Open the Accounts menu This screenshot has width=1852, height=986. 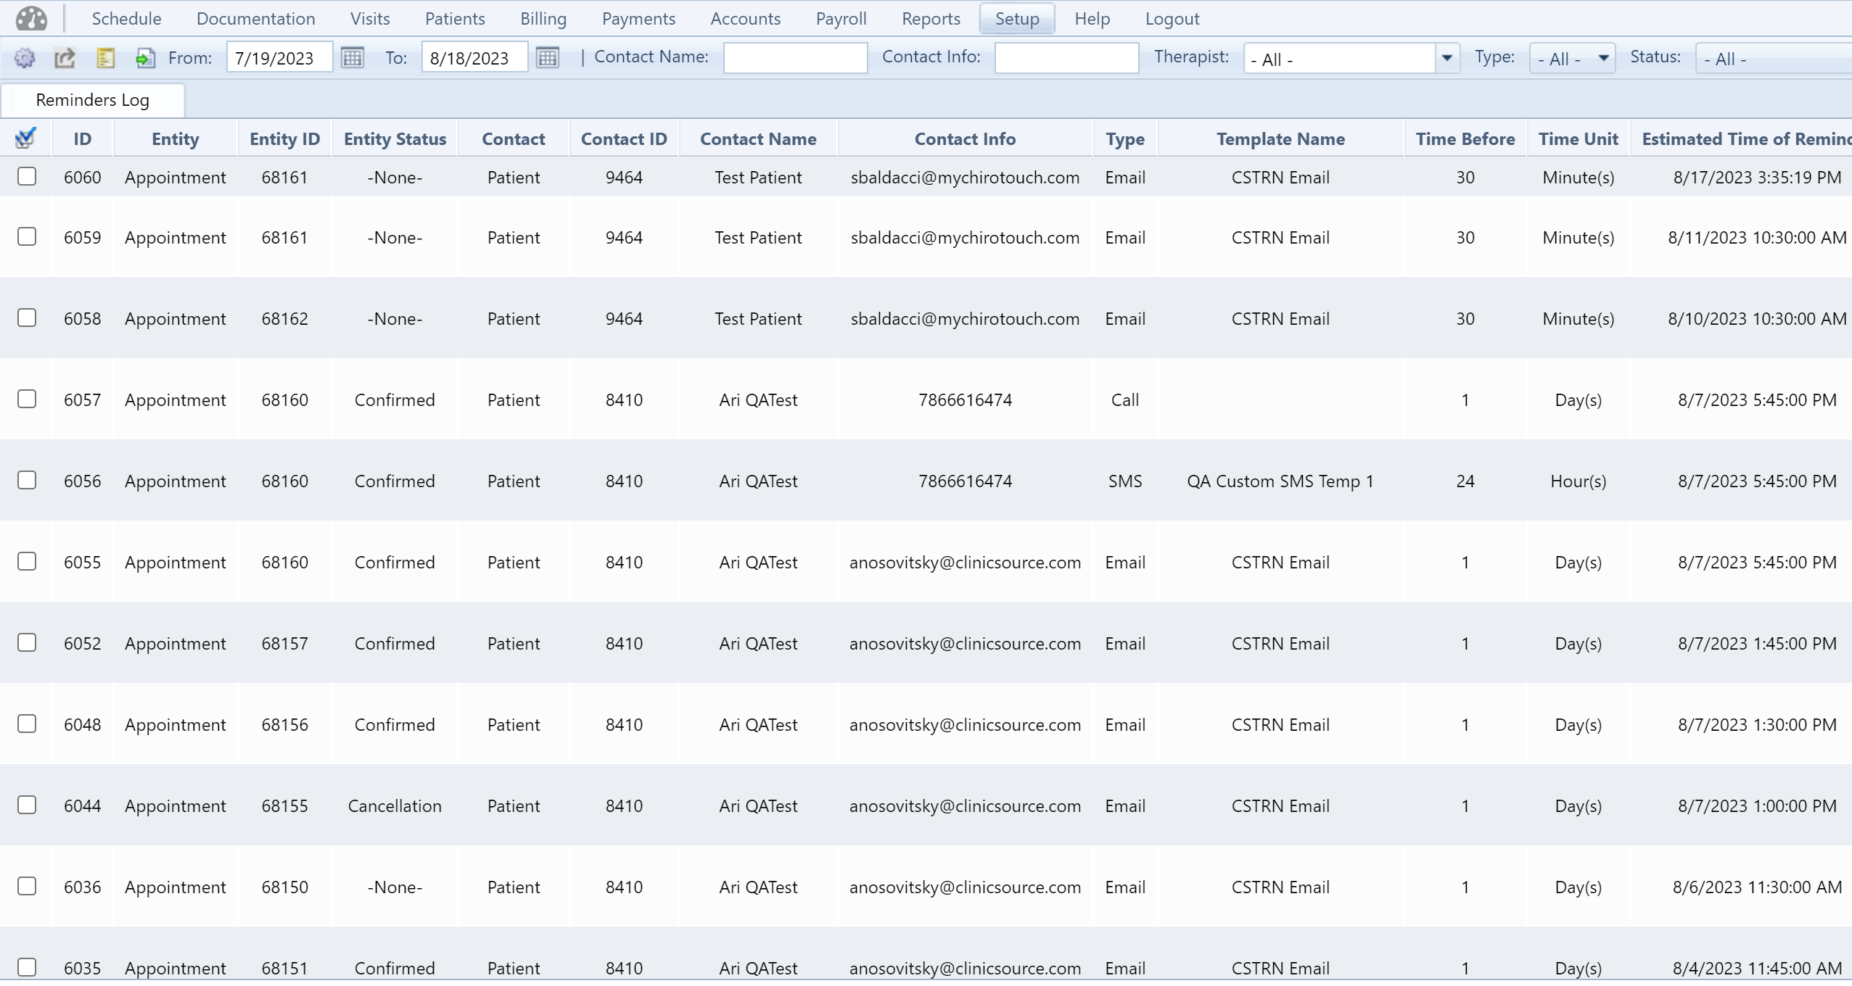coord(746,19)
